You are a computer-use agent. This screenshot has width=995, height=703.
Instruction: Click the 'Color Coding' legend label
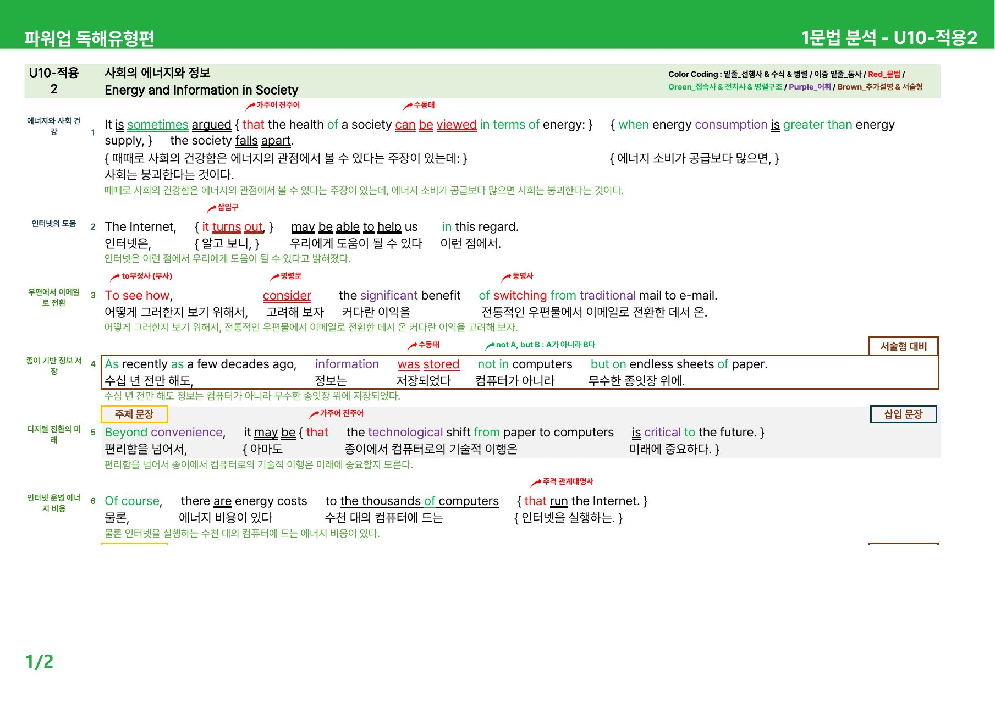693,74
